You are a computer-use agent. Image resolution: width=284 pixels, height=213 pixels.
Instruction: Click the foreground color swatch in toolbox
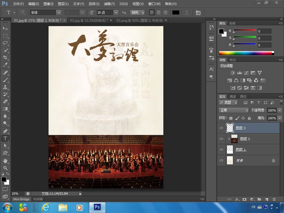coord(4,179)
